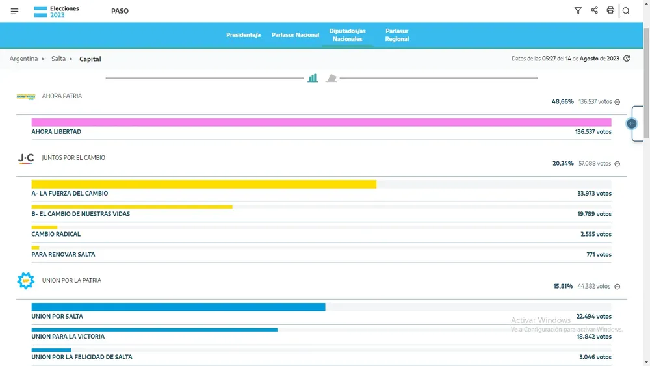Open search with the magnifier icon

tap(627, 10)
